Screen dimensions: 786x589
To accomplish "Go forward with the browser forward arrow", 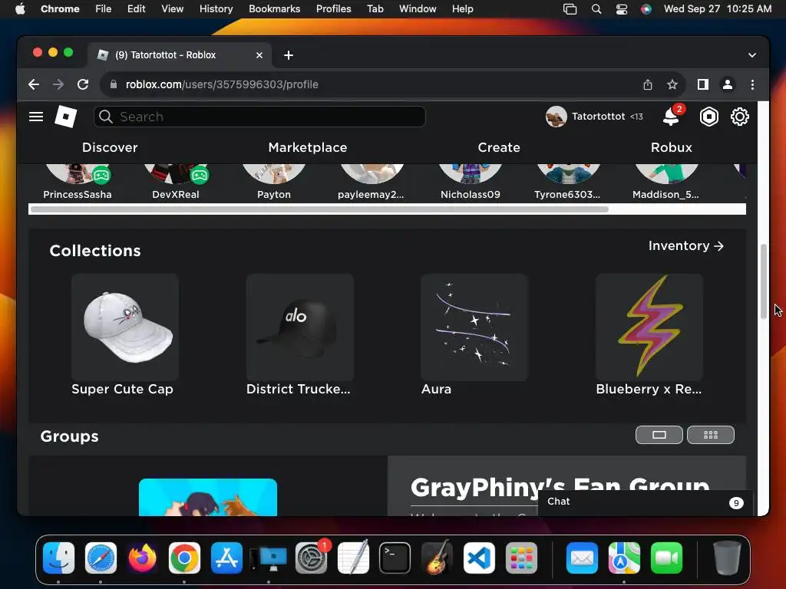I will (58, 84).
